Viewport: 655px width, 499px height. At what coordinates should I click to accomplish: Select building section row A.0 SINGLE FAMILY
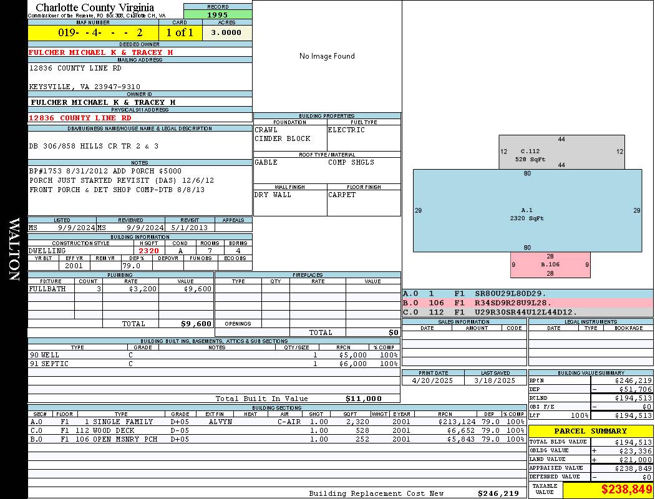click(277, 422)
